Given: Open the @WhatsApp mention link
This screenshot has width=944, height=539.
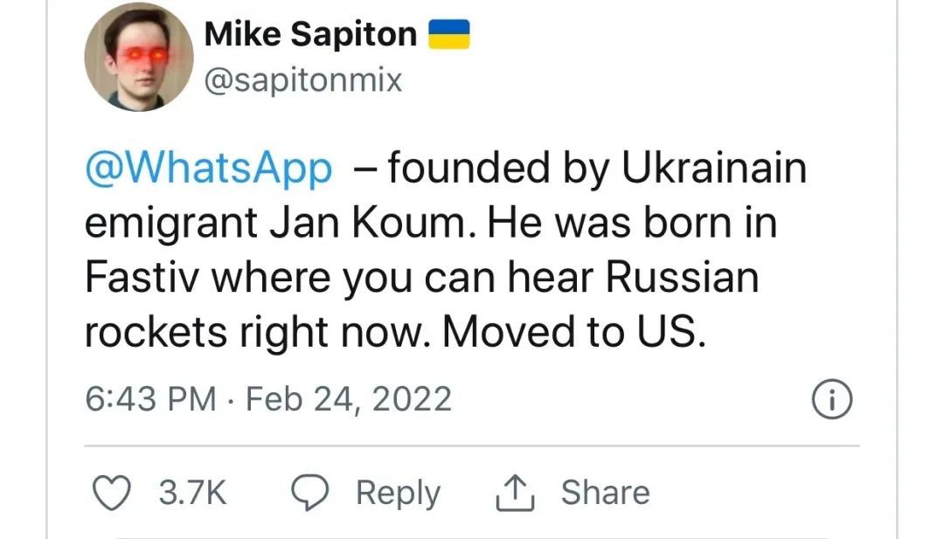Looking at the screenshot, I should (x=209, y=169).
